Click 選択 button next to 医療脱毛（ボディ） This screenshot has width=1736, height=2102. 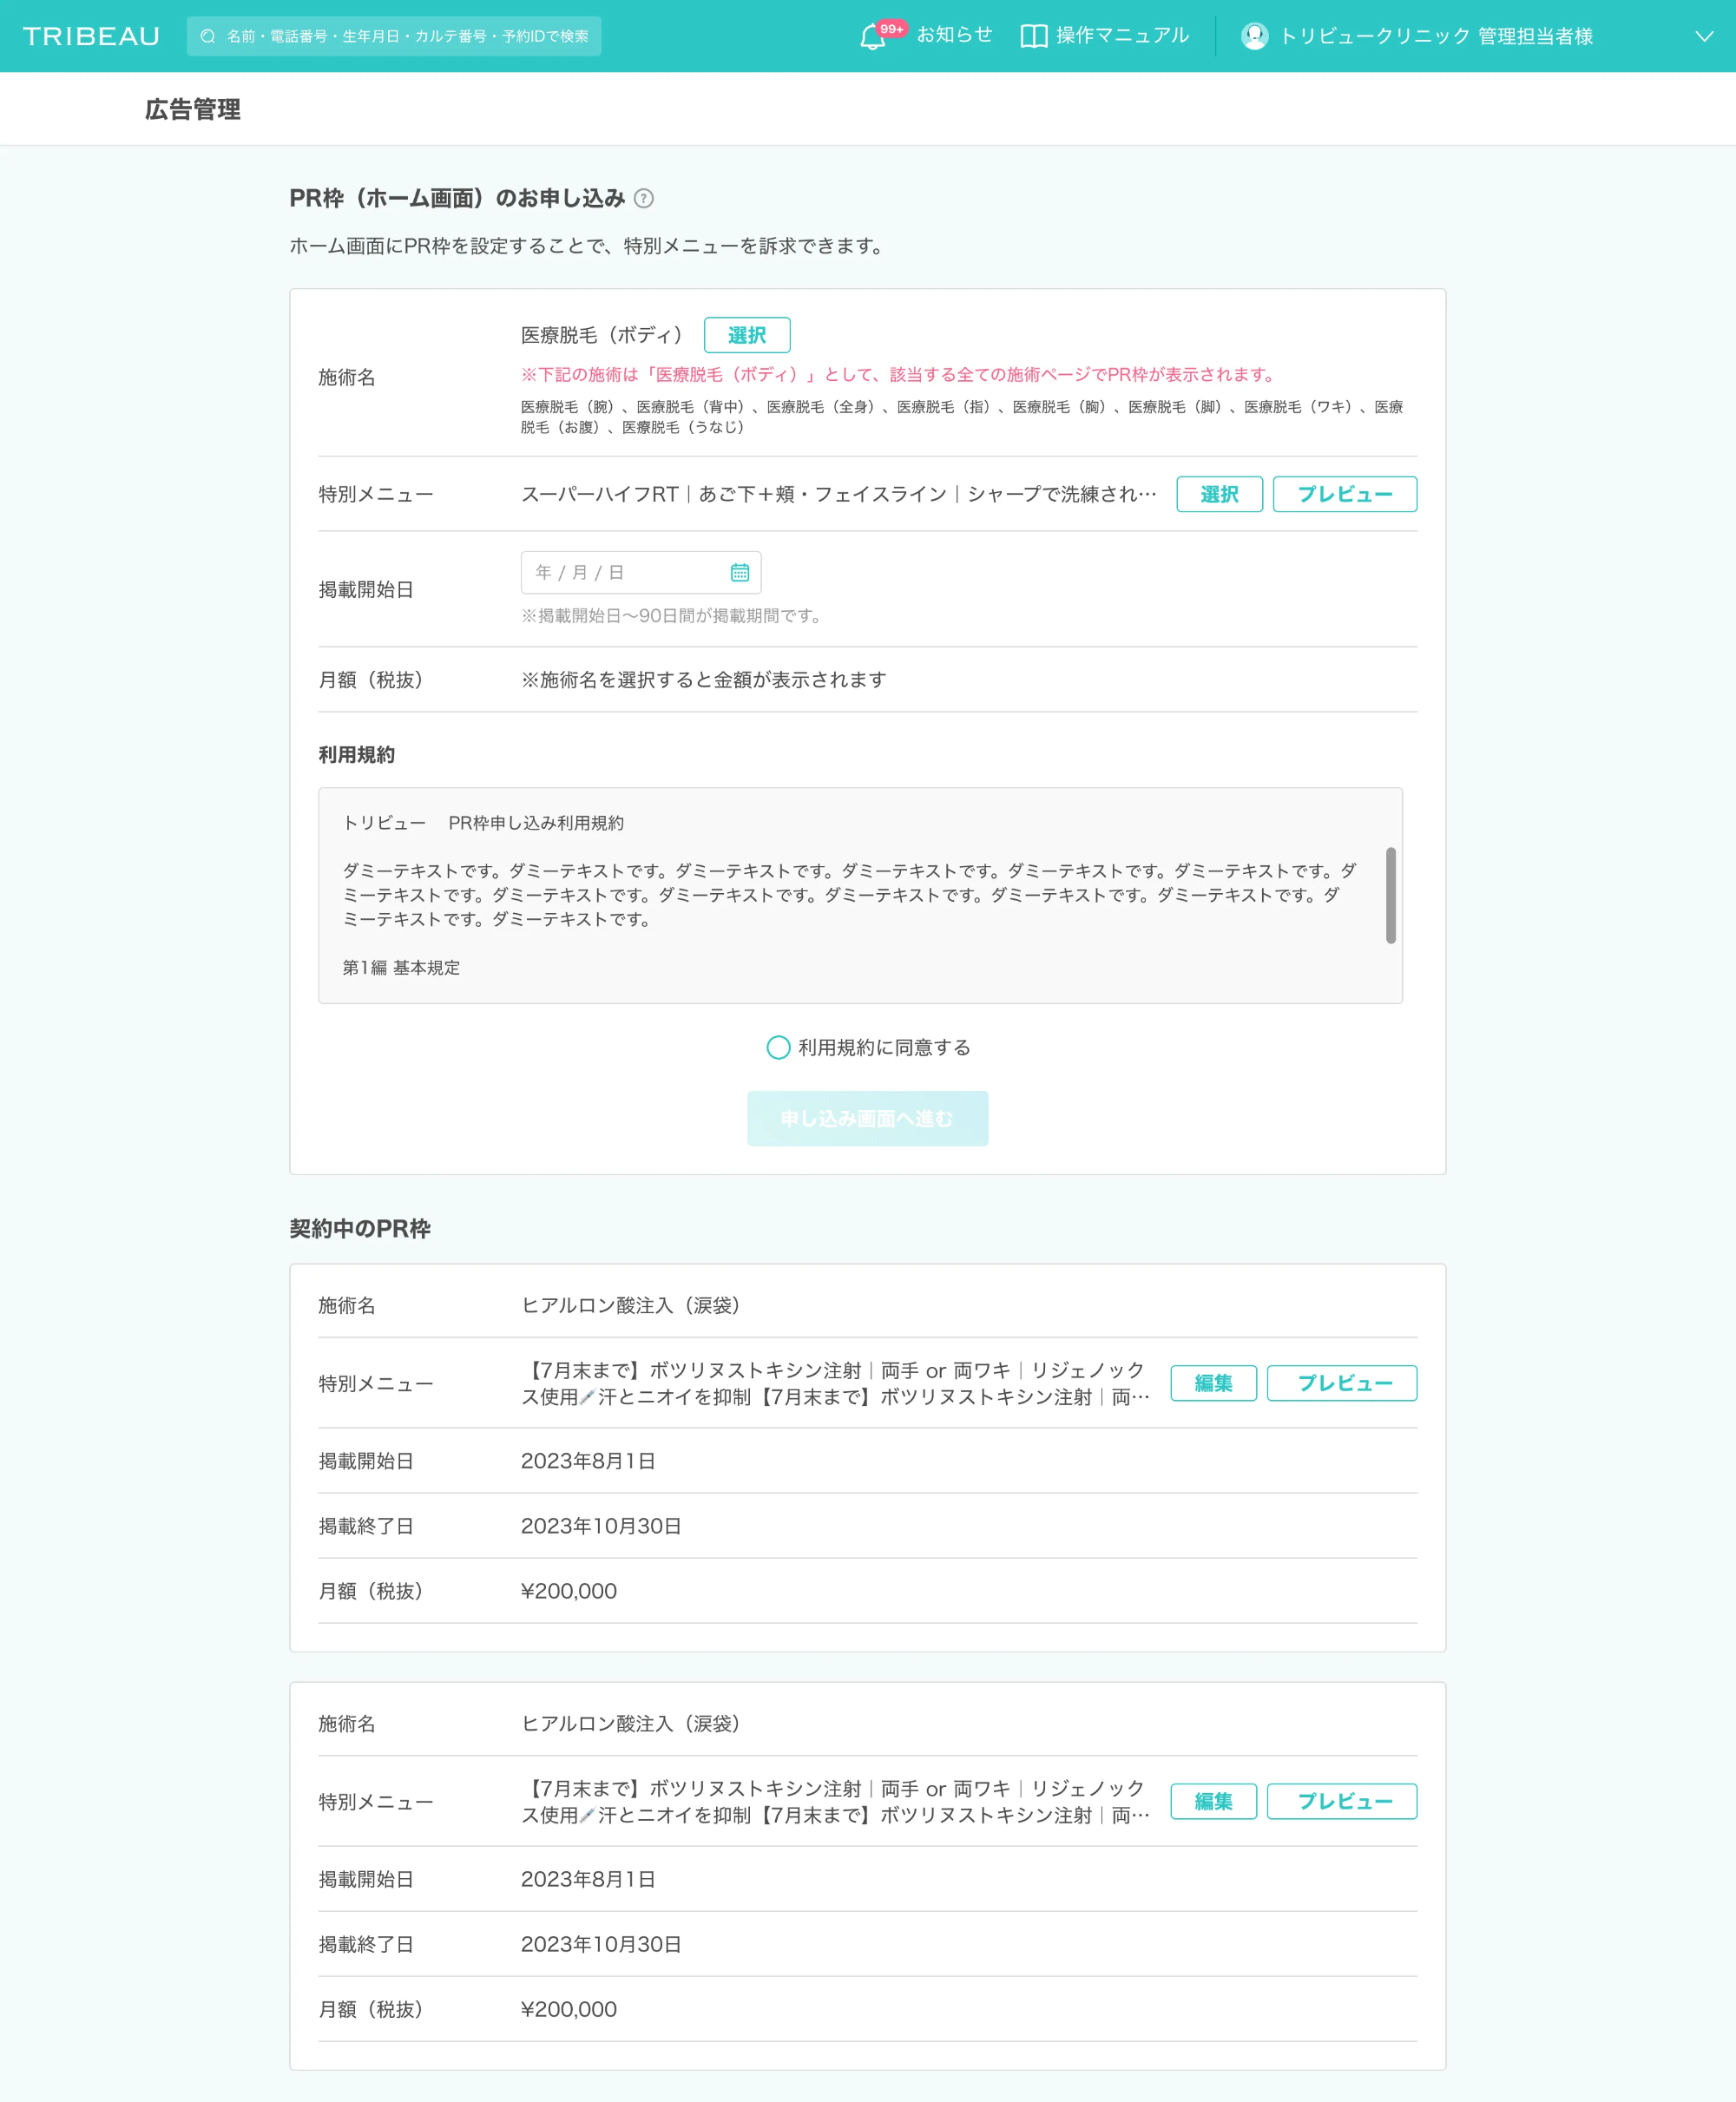tap(746, 335)
